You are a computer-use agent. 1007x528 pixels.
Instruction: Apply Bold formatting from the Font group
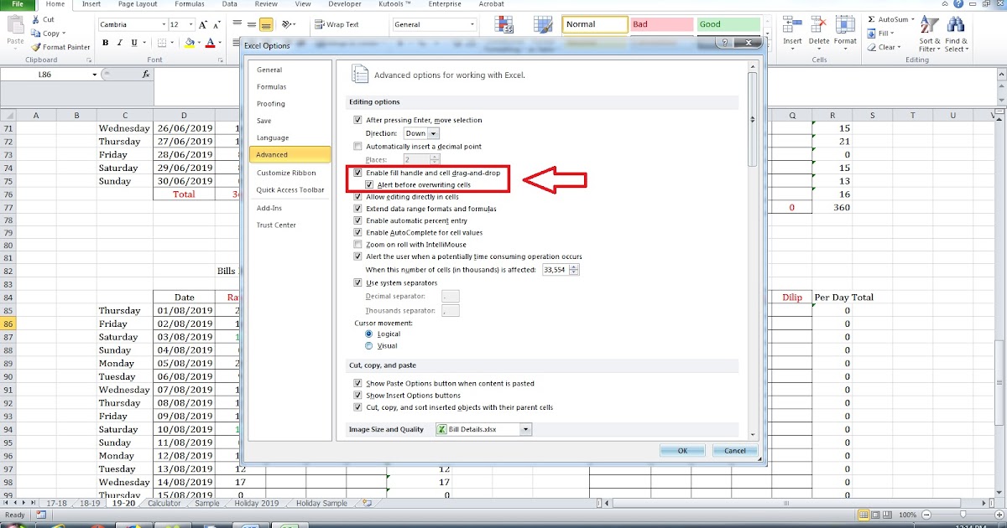click(104, 41)
